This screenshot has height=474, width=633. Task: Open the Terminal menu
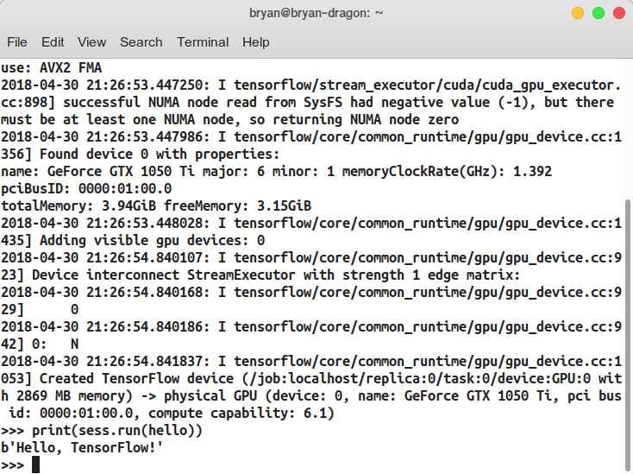coord(203,41)
